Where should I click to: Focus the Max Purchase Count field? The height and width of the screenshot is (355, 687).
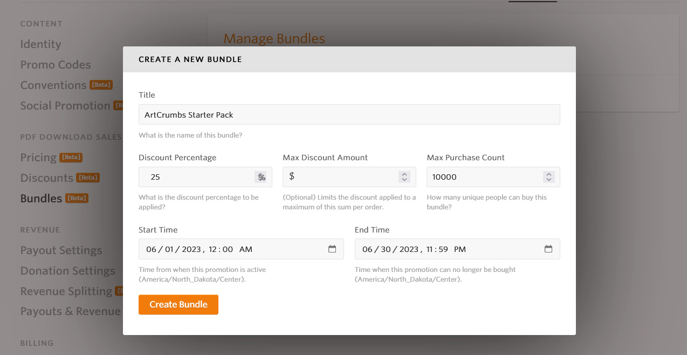tap(493, 177)
